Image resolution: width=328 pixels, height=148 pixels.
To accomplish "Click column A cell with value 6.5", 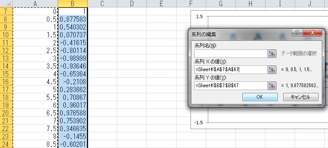I will (35, 113).
